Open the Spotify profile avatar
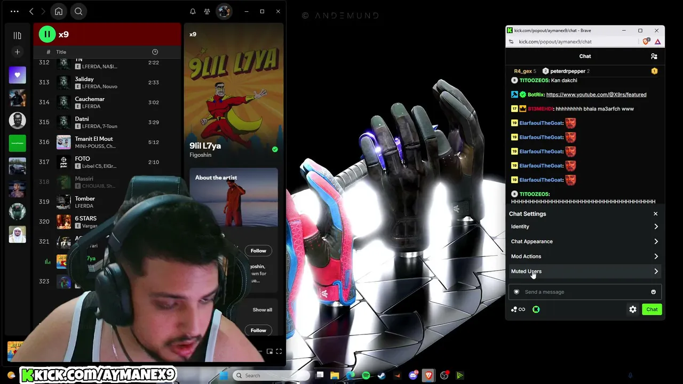 (224, 11)
